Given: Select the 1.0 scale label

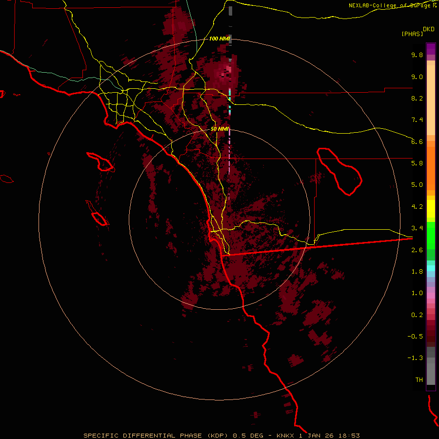Looking at the screenshot, I should coord(417,293).
